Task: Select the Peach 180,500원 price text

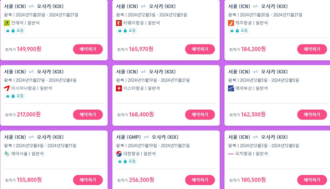Action: pos(253,180)
